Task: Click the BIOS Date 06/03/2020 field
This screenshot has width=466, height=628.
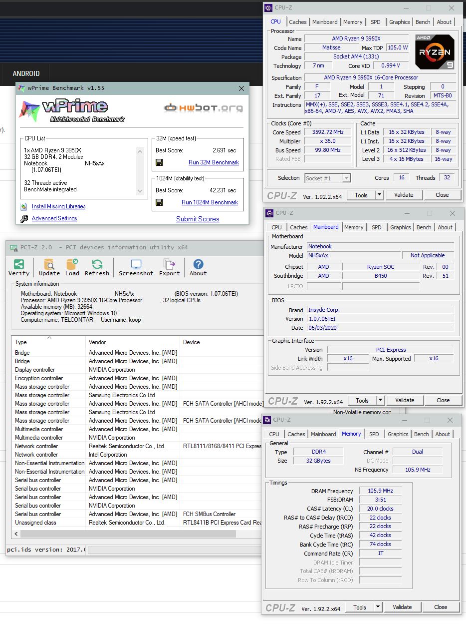Action: click(x=381, y=328)
